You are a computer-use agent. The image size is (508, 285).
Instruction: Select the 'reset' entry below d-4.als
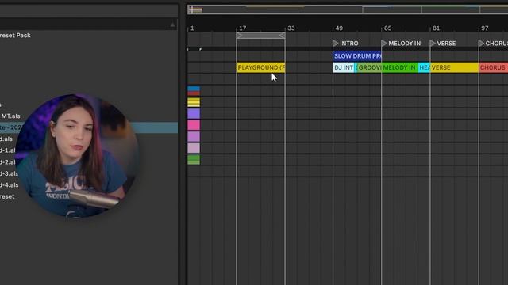point(7,196)
